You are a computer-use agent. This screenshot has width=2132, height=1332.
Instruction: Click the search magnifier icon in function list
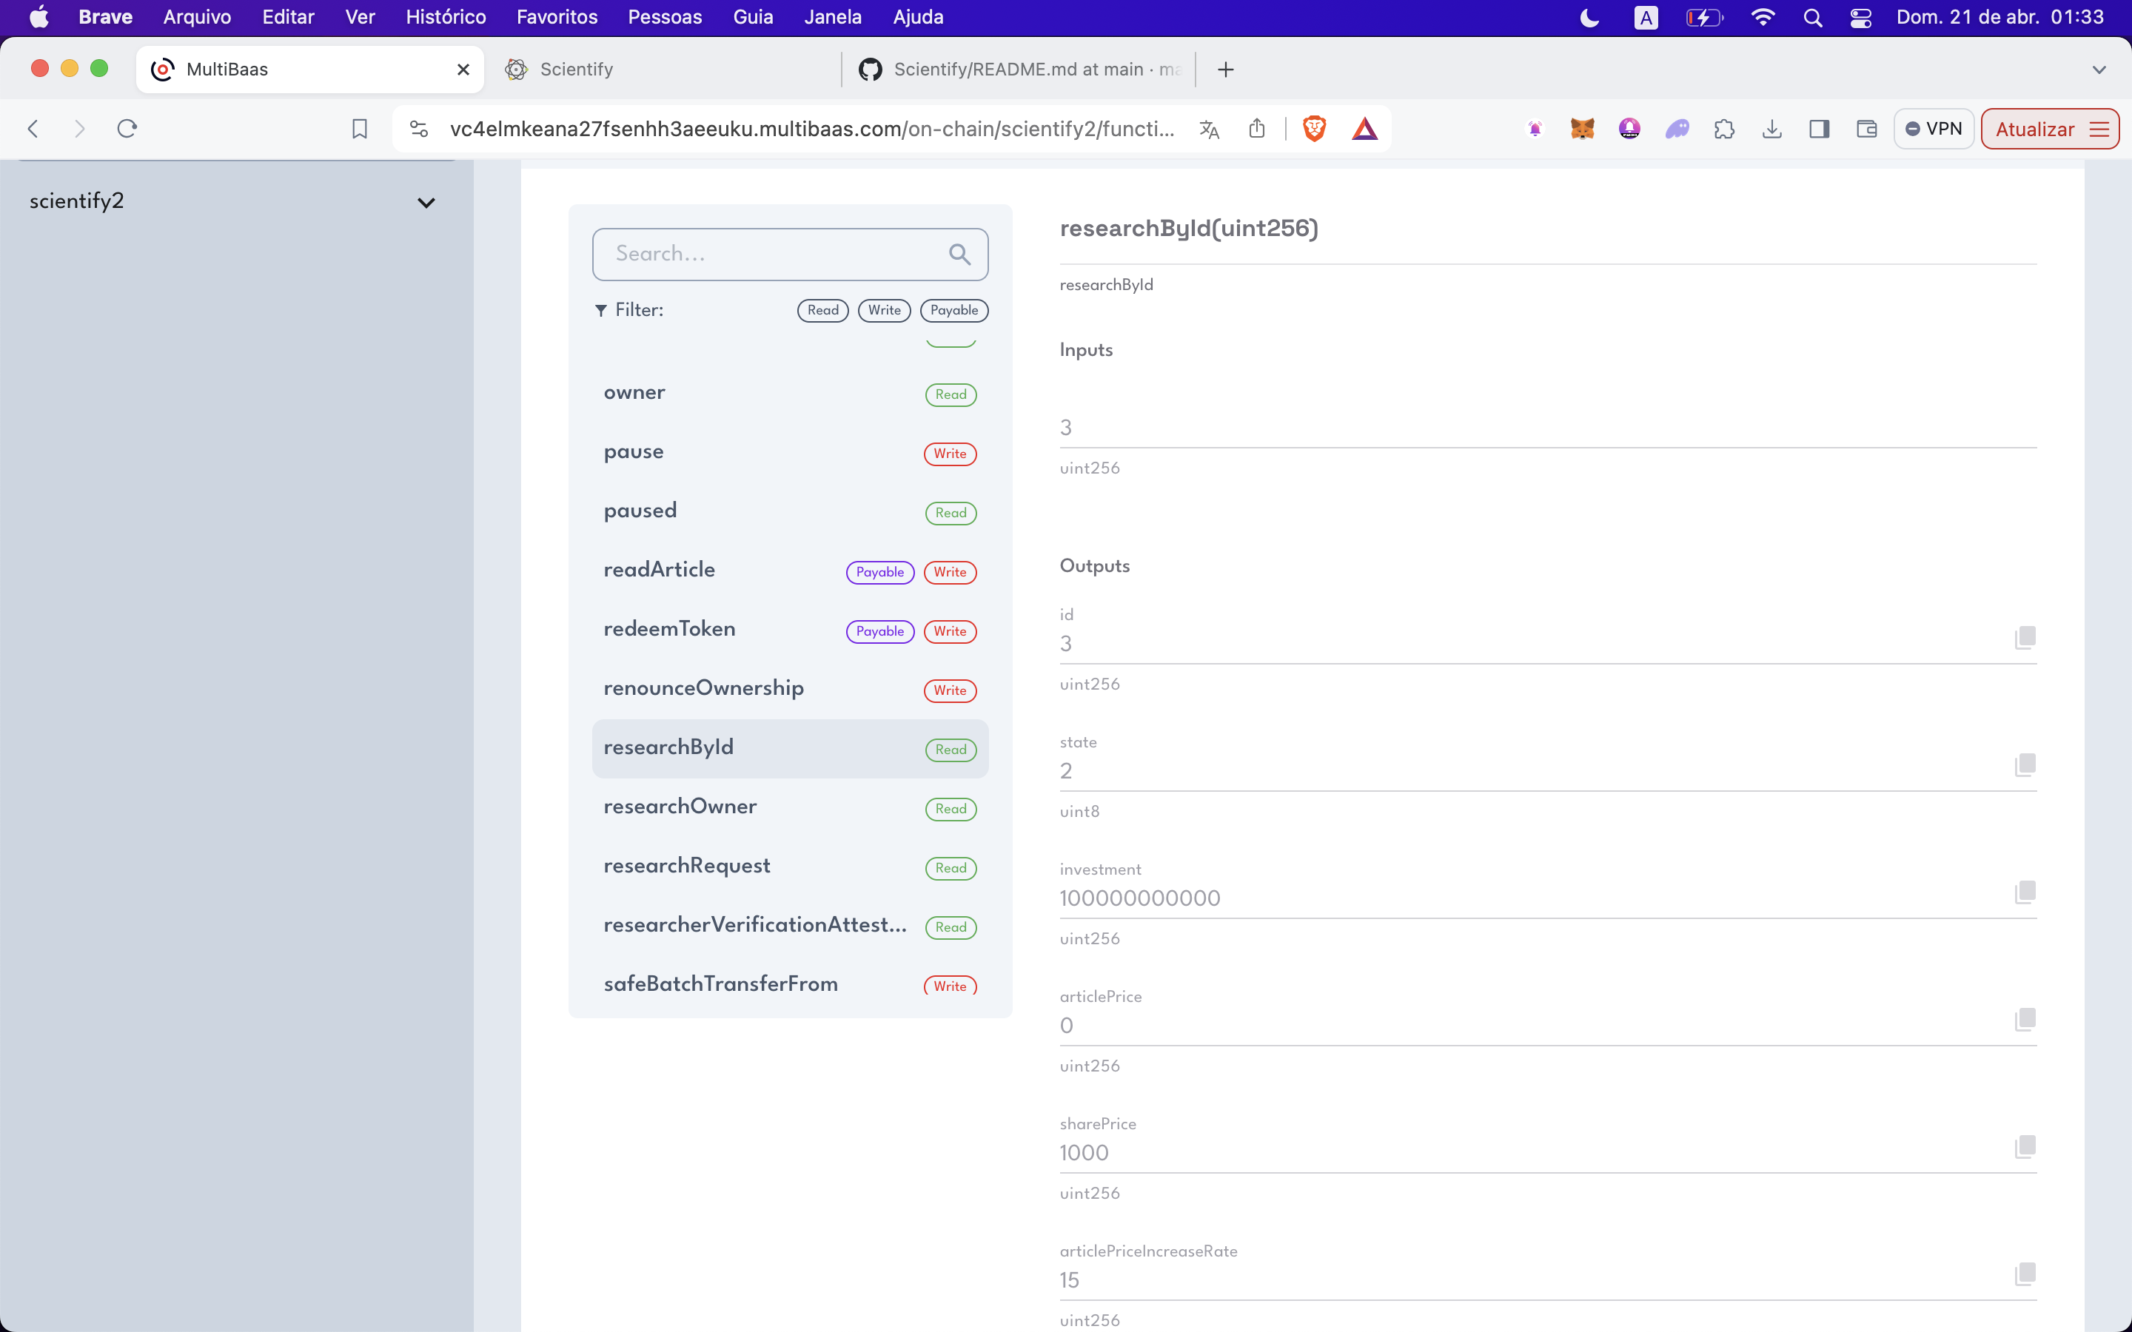959,255
